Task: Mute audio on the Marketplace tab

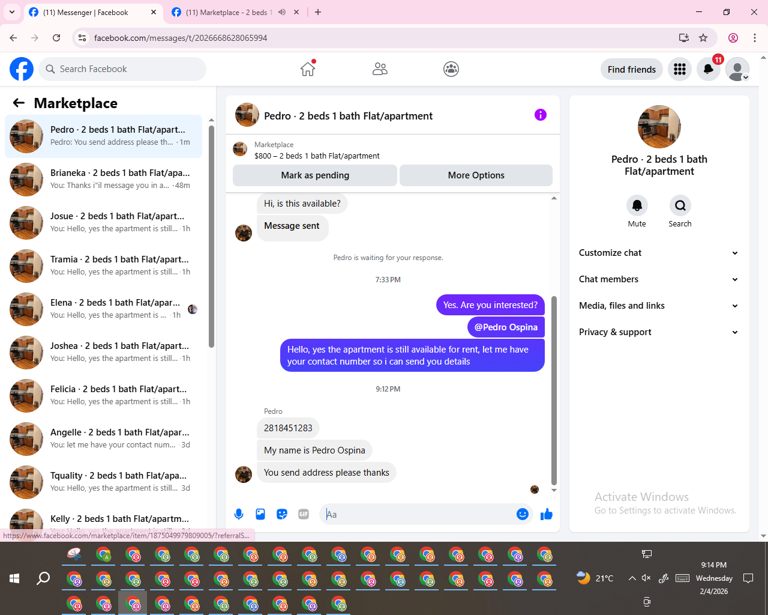Action: pos(282,12)
